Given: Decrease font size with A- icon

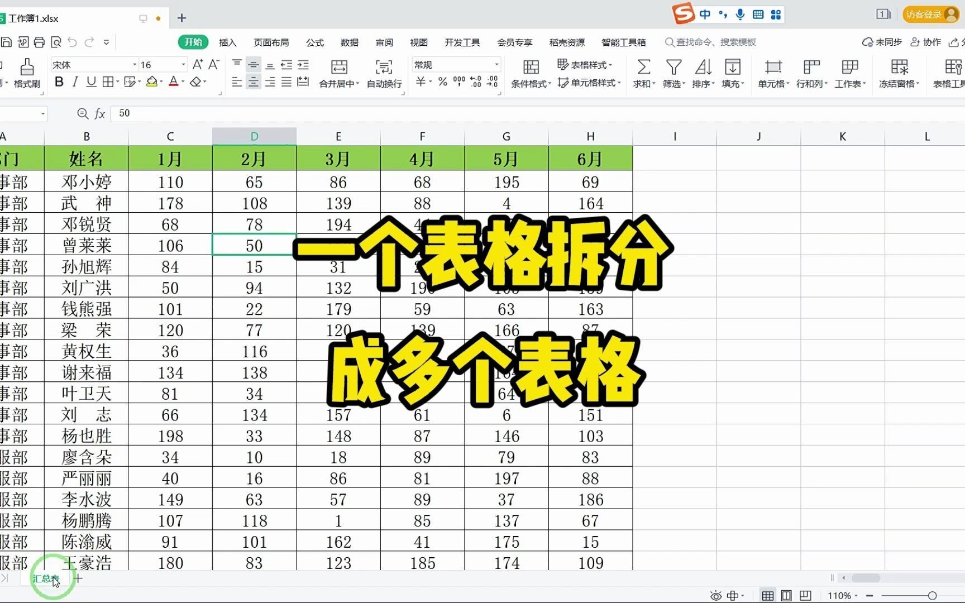Looking at the screenshot, I should point(214,64).
